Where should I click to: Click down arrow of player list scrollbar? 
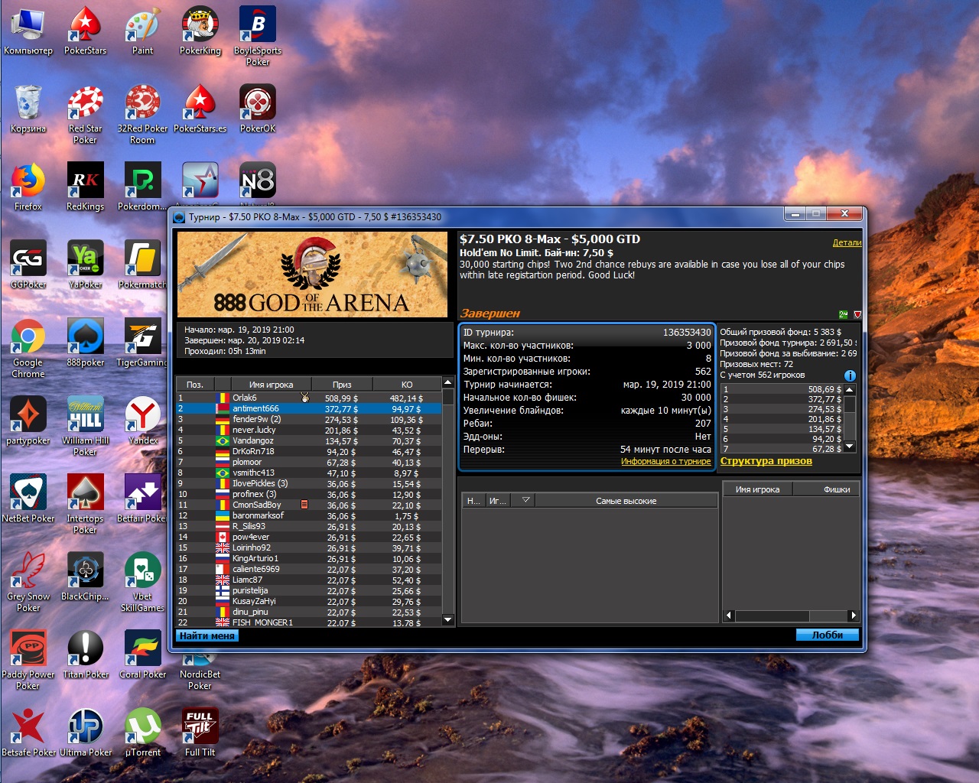point(448,620)
